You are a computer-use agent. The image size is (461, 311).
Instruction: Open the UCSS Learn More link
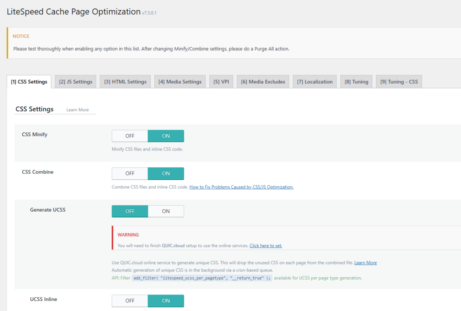tap(365, 263)
